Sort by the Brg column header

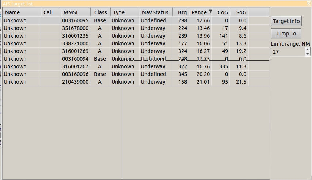[x=181, y=12]
